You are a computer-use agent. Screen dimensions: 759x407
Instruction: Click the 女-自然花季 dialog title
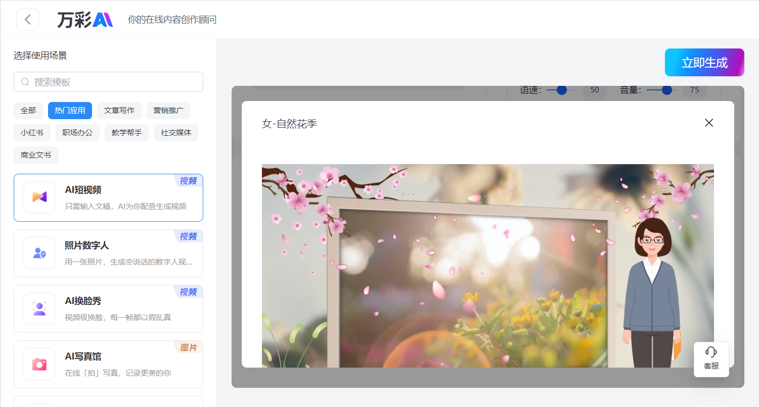tap(289, 123)
